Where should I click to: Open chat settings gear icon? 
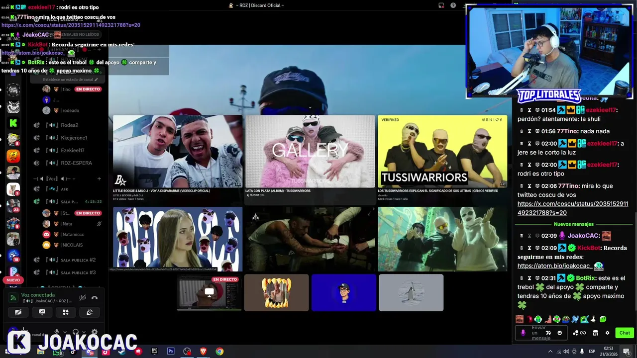pos(607,333)
